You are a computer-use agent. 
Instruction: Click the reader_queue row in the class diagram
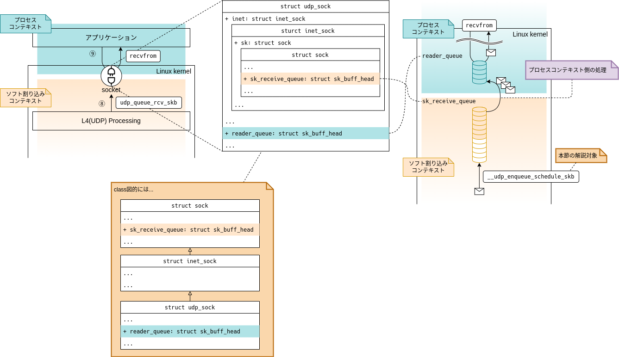(190, 332)
